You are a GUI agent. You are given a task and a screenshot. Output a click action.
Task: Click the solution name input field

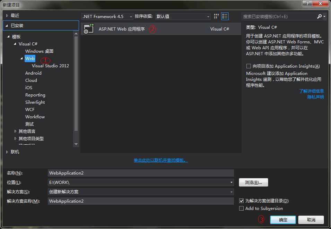point(141,201)
